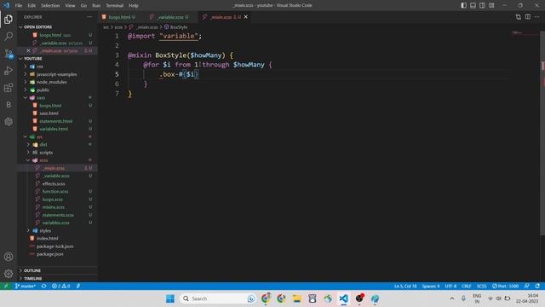Open function.scss file in explorer
The width and height of the screenshot is (545, 307).
coord(54,191)
